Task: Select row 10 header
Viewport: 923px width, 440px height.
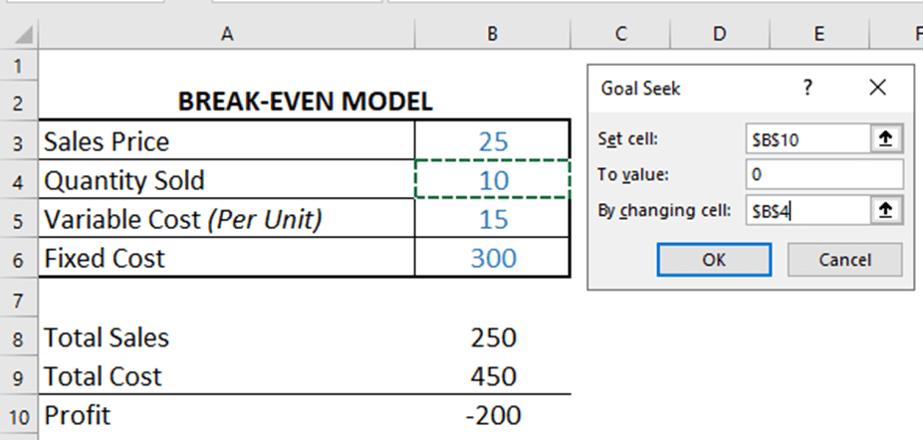Action: pos(18,416)
